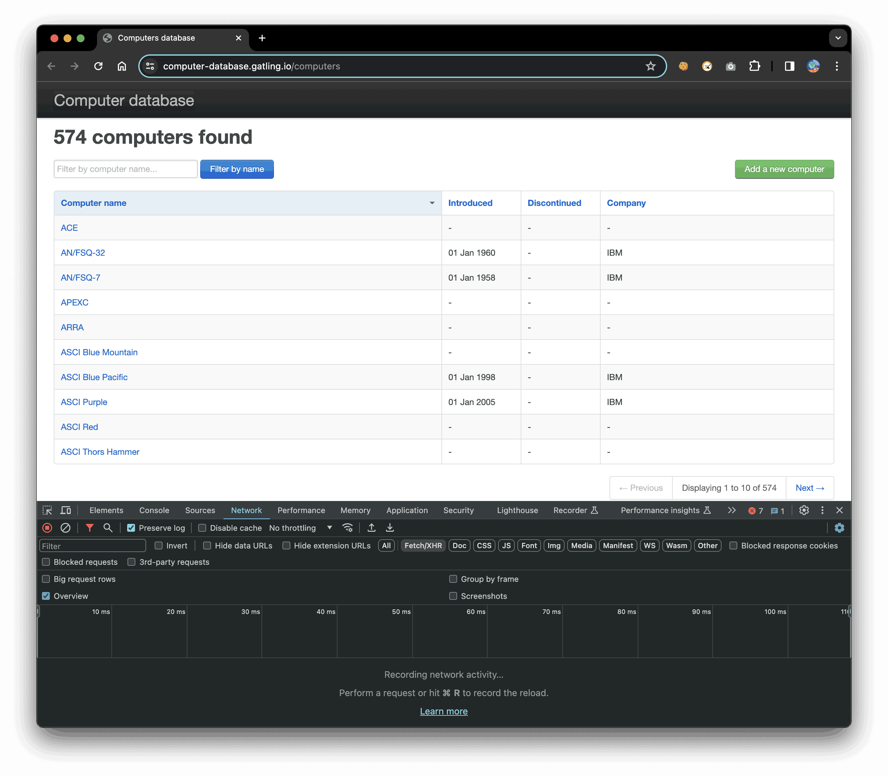Click the network overview timeline left handle
Screen dimensions: 888x776
38,611
